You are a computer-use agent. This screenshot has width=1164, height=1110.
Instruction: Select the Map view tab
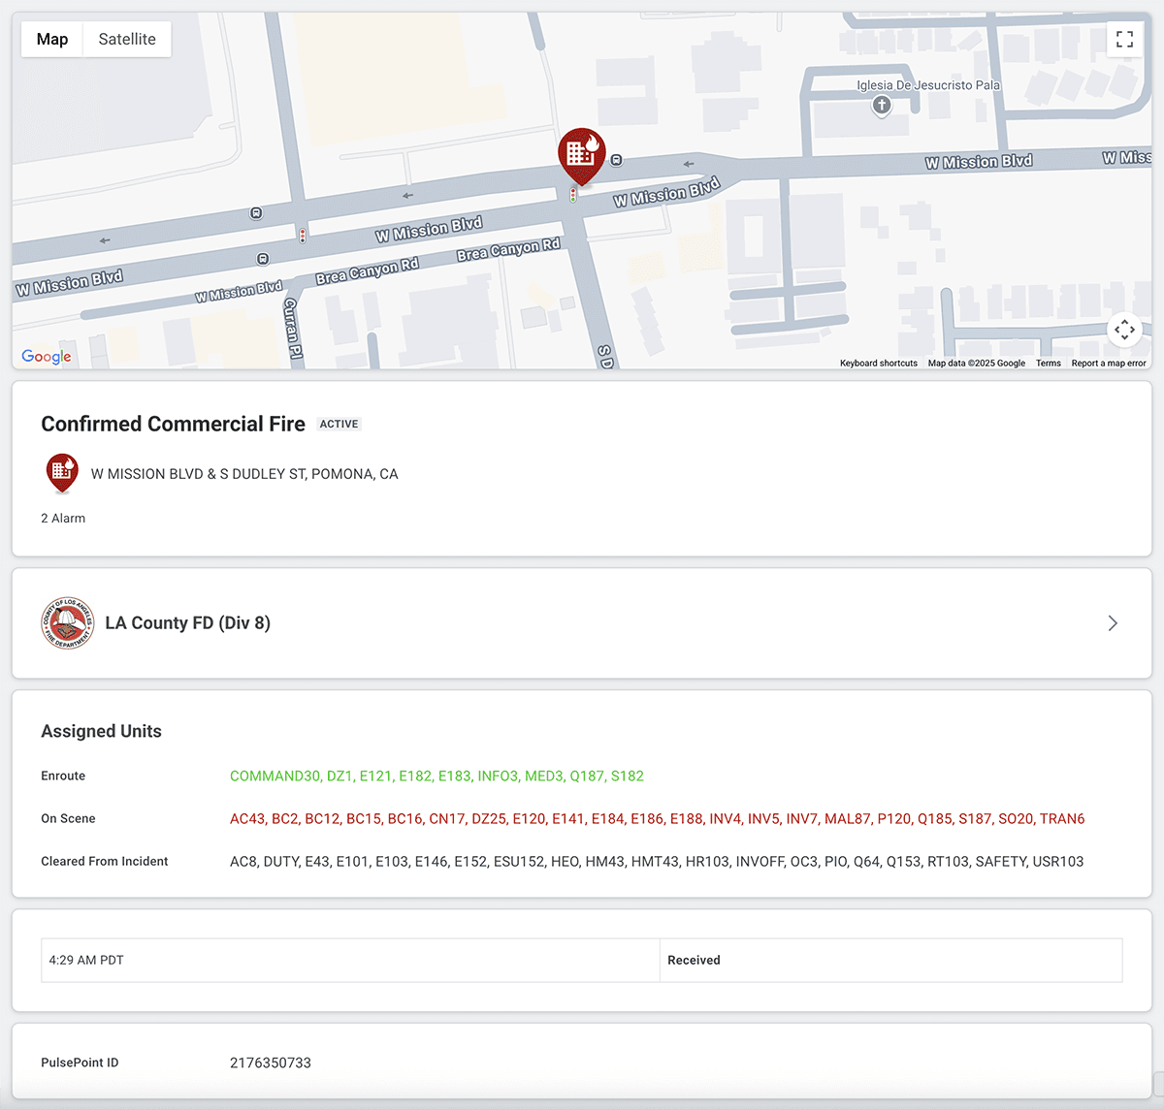(x=52, y=39)
